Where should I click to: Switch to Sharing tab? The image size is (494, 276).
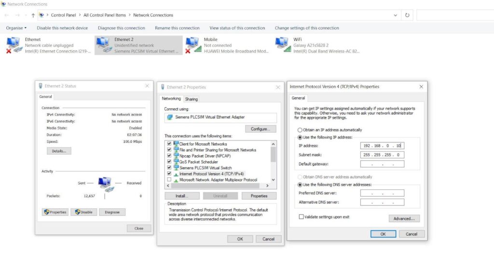pyautogui.click(x=191, y=99)
